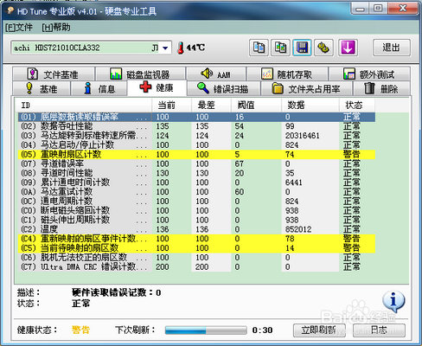Open the options gears icon
Viewport: 422px width, 346px height.
tap(323, 48)
